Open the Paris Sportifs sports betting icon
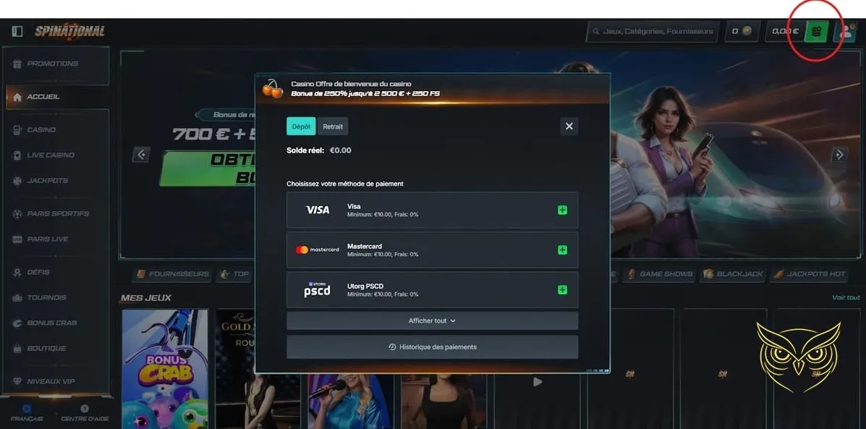The height and width of the screenshot is (429, 866). pyautogui.click(x=16, y=213)
